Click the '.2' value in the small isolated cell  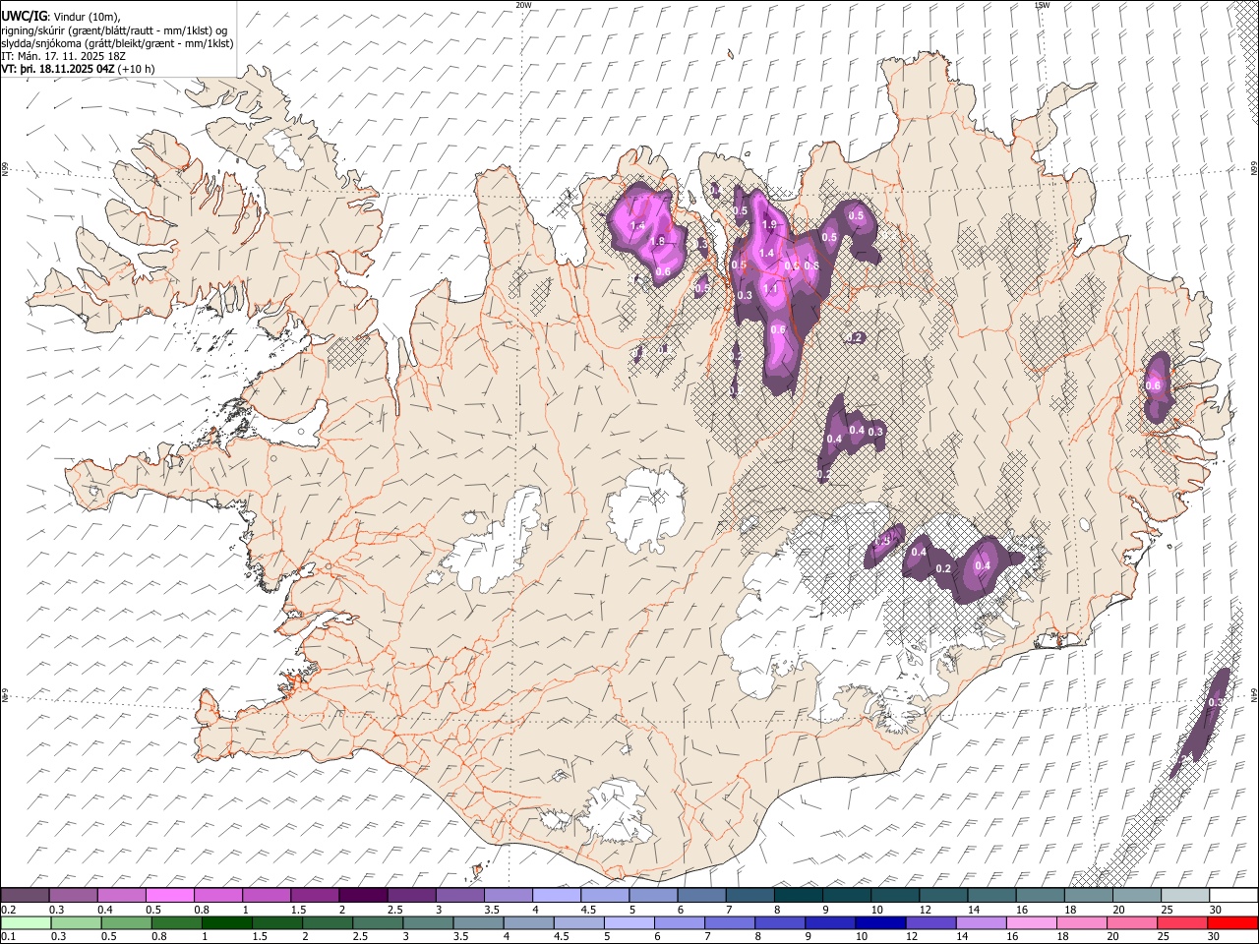click(x=857, y=337)
